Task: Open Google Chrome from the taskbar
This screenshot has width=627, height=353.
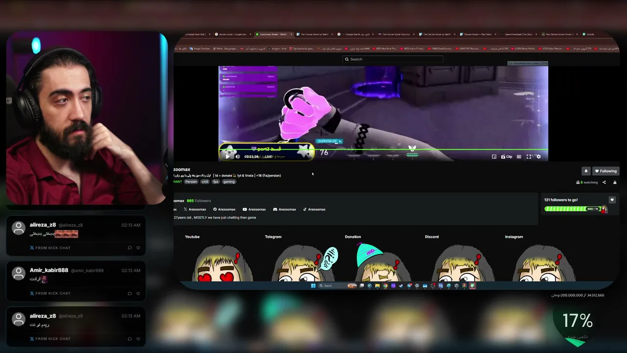Action: pyautogui.click(x=385, y=286)
